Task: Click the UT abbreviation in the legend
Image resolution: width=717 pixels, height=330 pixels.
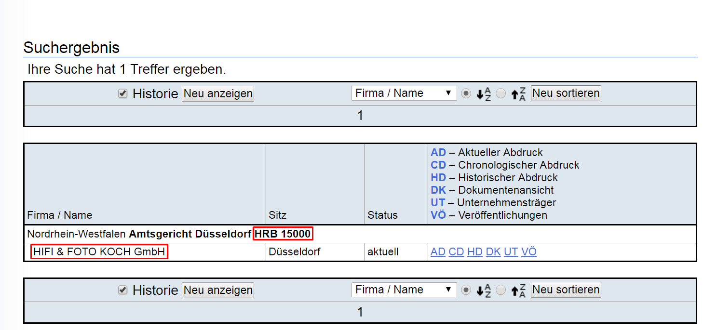Action: pos(438,203)
